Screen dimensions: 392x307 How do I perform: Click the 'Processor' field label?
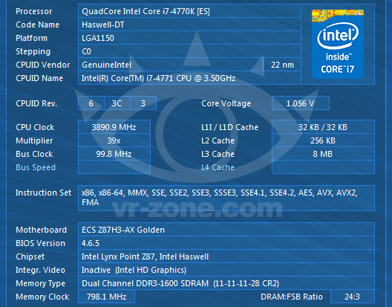33,11
